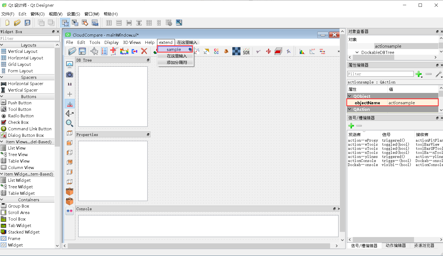Click the point picking crosshair icon

[94, 51]
